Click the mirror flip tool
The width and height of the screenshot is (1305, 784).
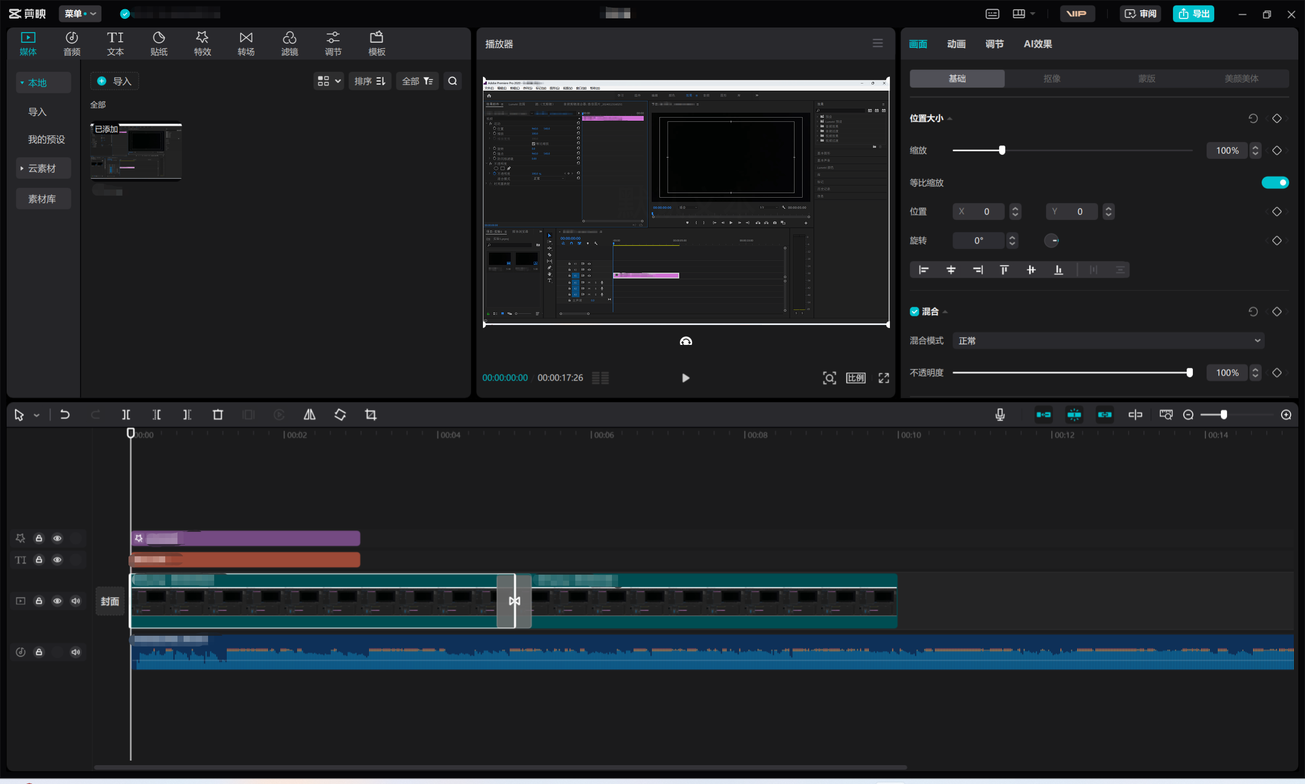coord(310,415)
